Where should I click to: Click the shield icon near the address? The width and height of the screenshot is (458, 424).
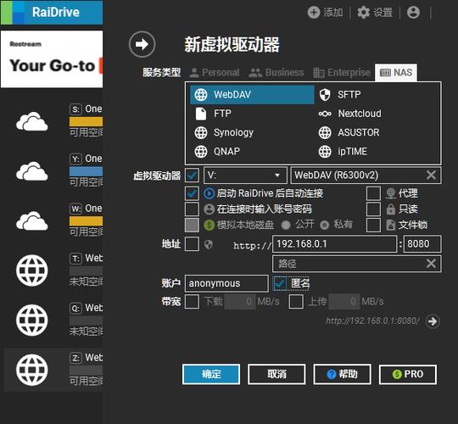pos(209,244)
